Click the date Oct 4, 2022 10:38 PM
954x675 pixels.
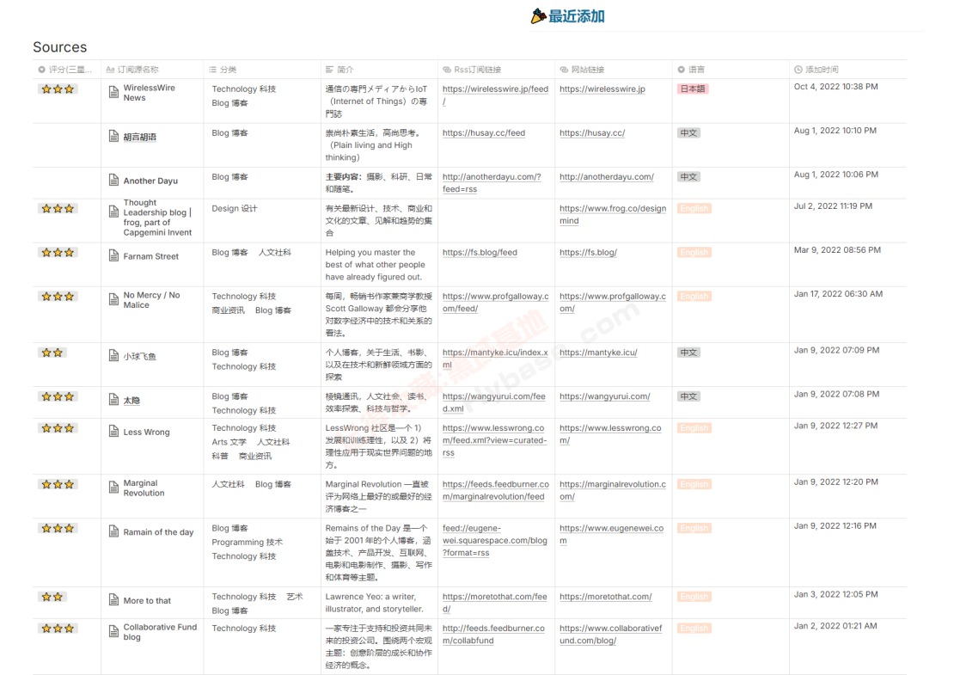pyautogui.click(x=836, y=87)
